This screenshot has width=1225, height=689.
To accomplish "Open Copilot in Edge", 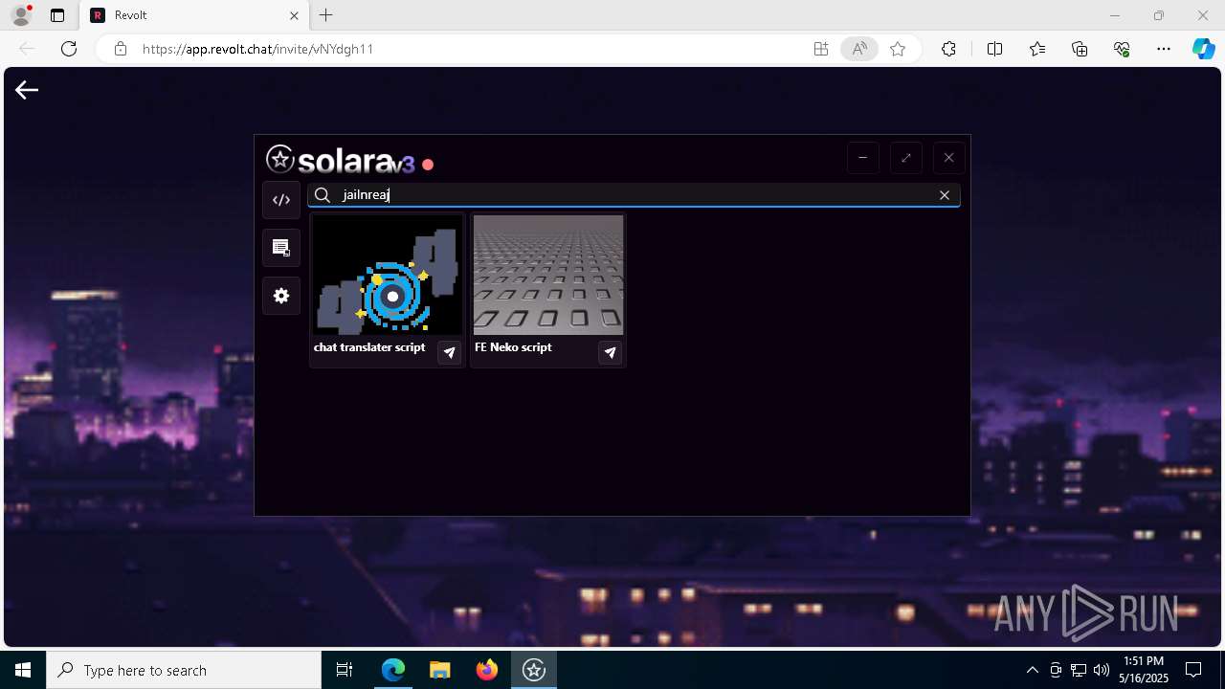I will pyautogui.click(x=1203, y=49).
